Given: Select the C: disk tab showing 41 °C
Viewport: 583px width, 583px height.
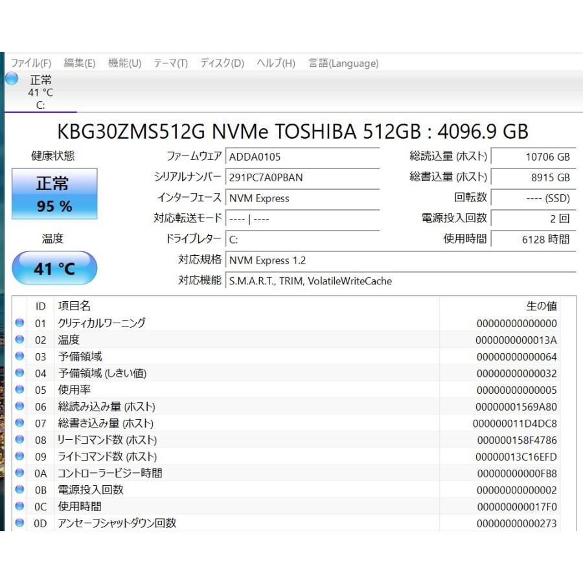Looking at the screenshot, I should coord(41,92).
